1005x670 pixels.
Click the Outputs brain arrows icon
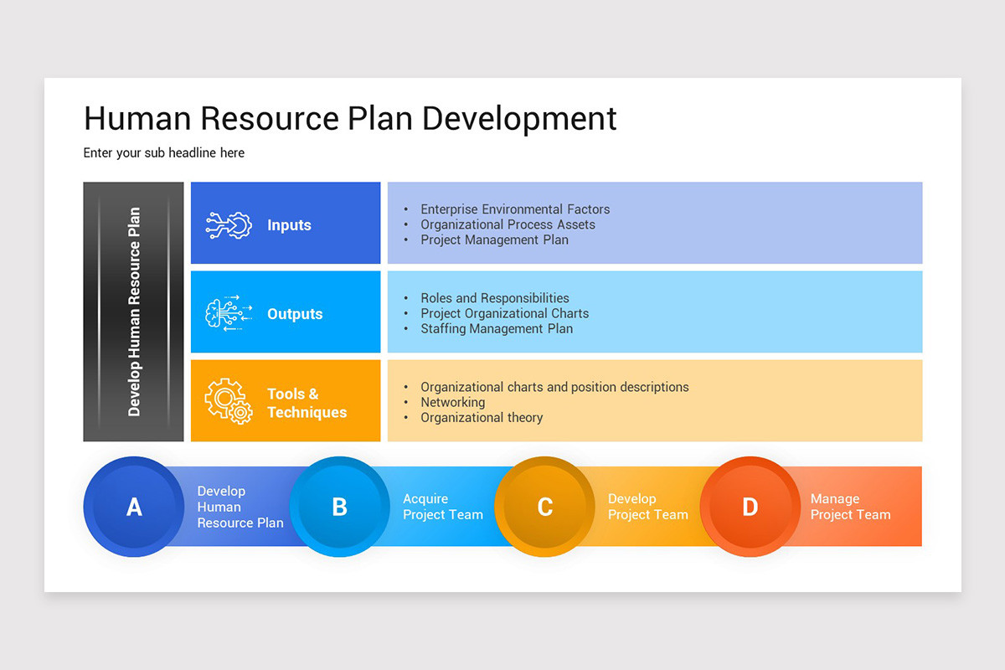pos(229,313)
